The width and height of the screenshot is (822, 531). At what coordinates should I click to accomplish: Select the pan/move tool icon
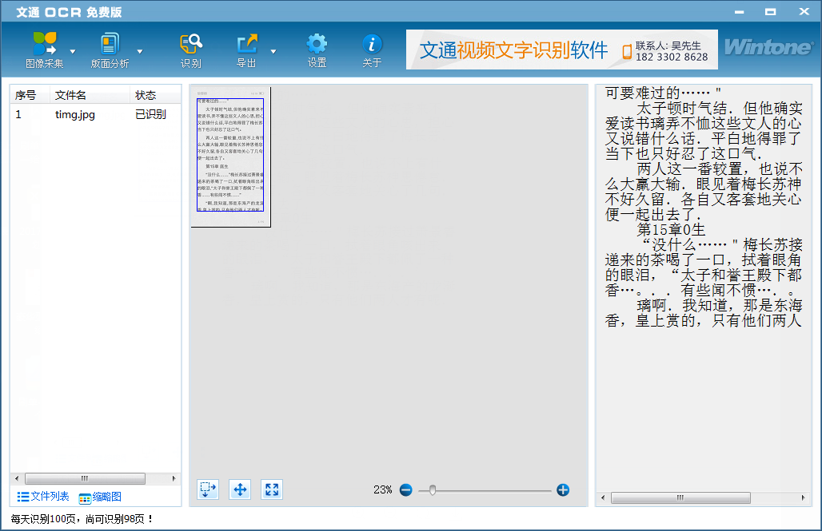click(240, 489)
